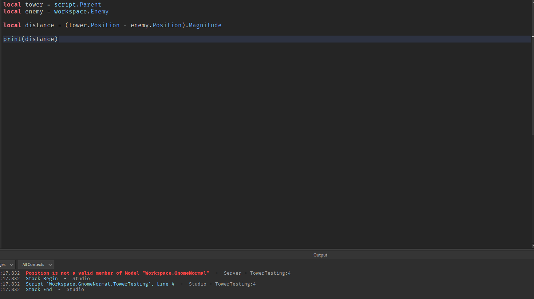Image resolution: width=534 pixels, height=299 pixels.
Task: Click the local keyword on line one
Action: tap(12, 4)
